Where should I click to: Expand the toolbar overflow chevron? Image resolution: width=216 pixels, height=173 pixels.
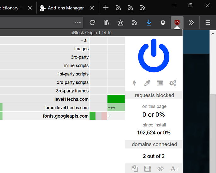[191, 23]
